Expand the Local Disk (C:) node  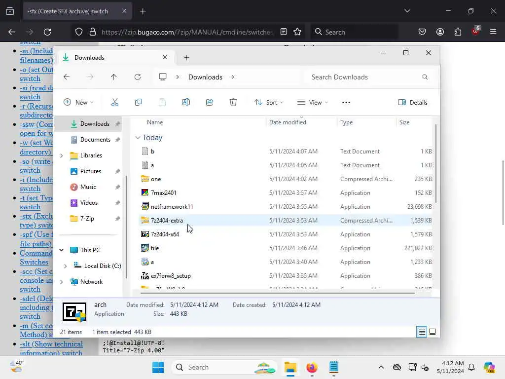point(66,266)
